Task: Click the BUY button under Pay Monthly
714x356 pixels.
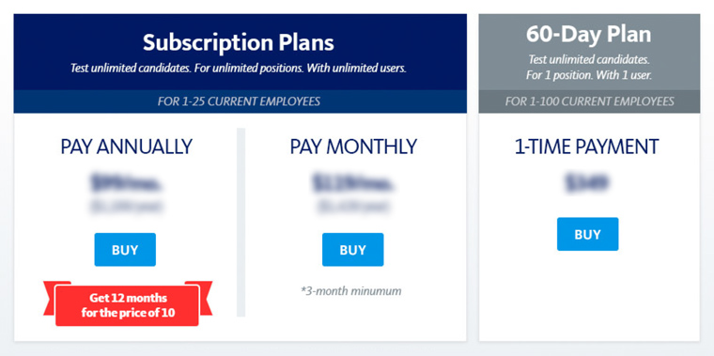Action: tap(353, 250)
